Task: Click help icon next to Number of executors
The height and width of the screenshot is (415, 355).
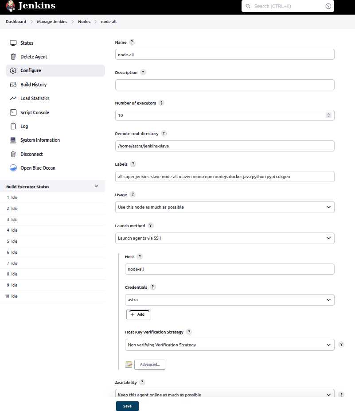Action: (x=161, y=103)
